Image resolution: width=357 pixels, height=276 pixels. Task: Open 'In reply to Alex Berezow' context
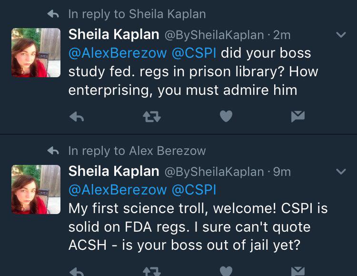tap(137, 151)
